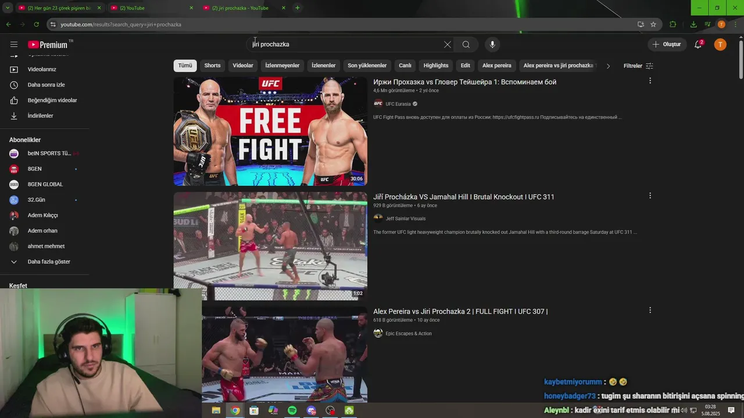The height and width of the screenshot is (418, 744).
Task: Play the FREE FIGHT thumbnail video
Action: 270,131
